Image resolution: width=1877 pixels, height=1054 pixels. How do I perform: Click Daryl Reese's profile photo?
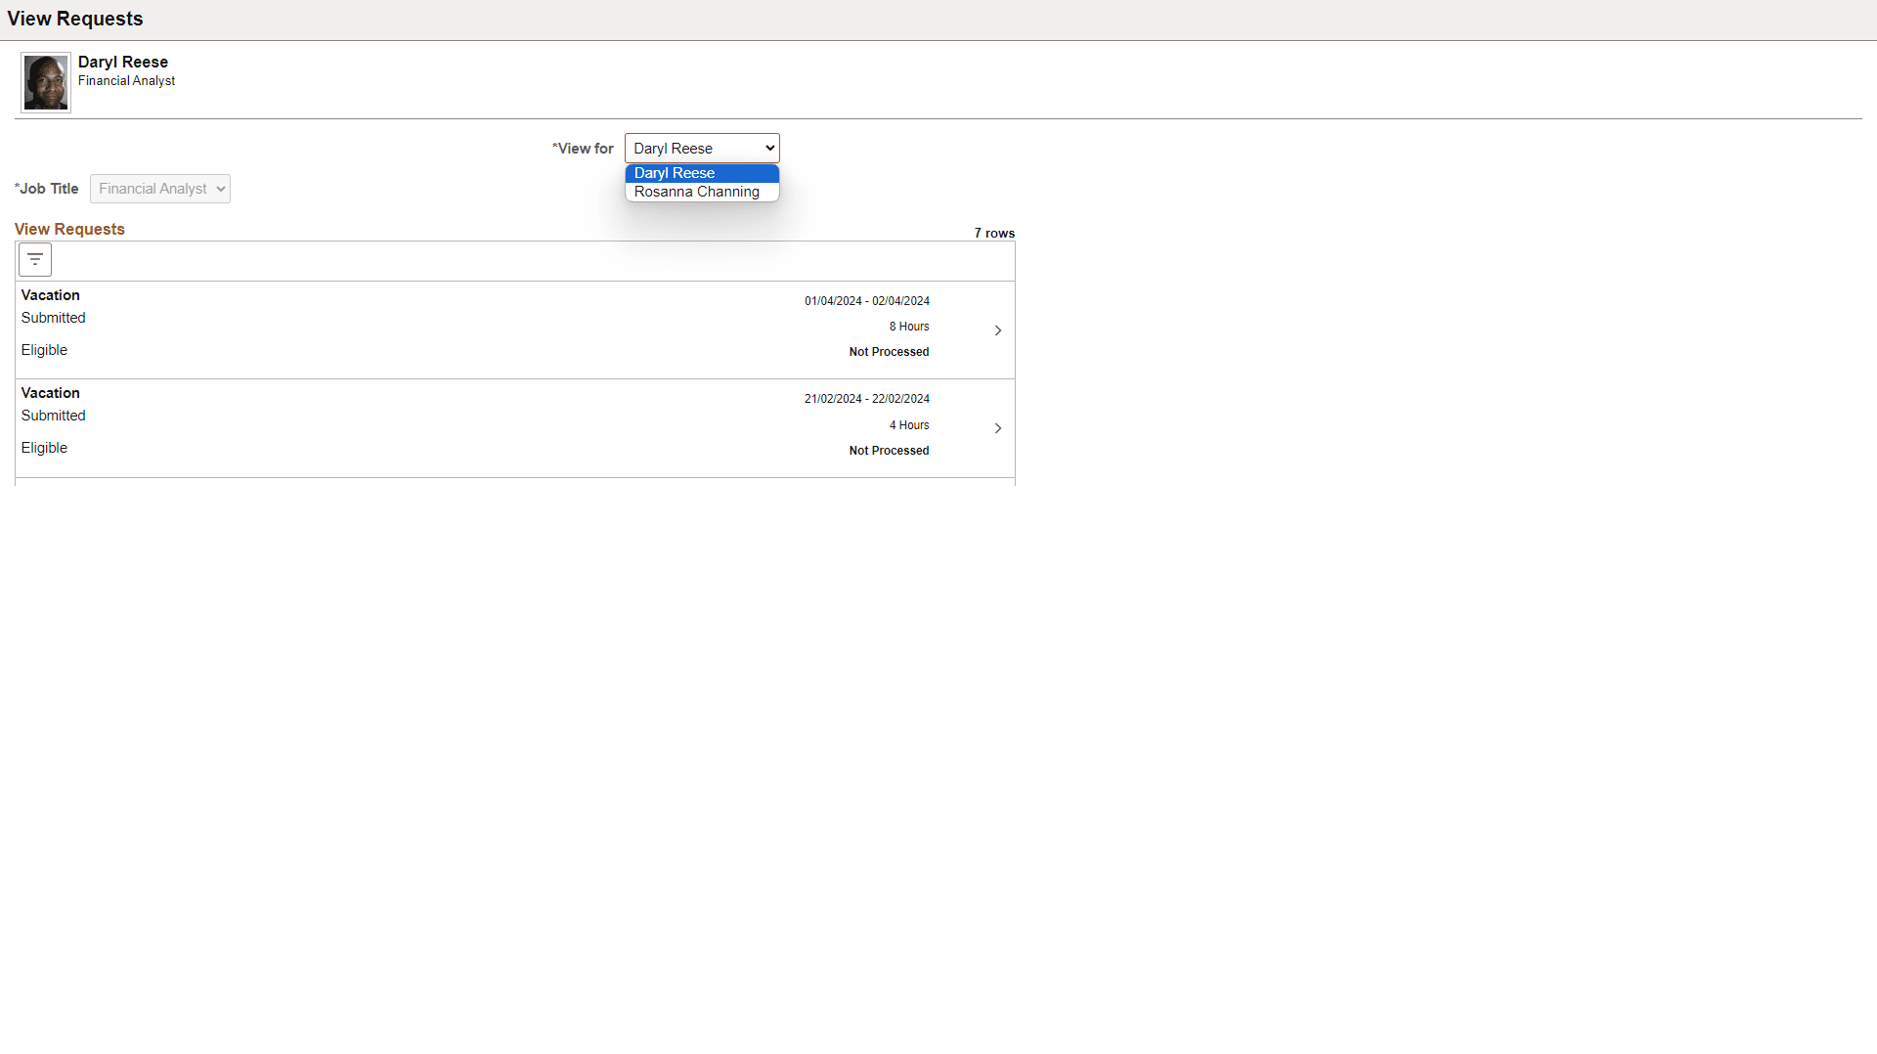pos(45,82)
